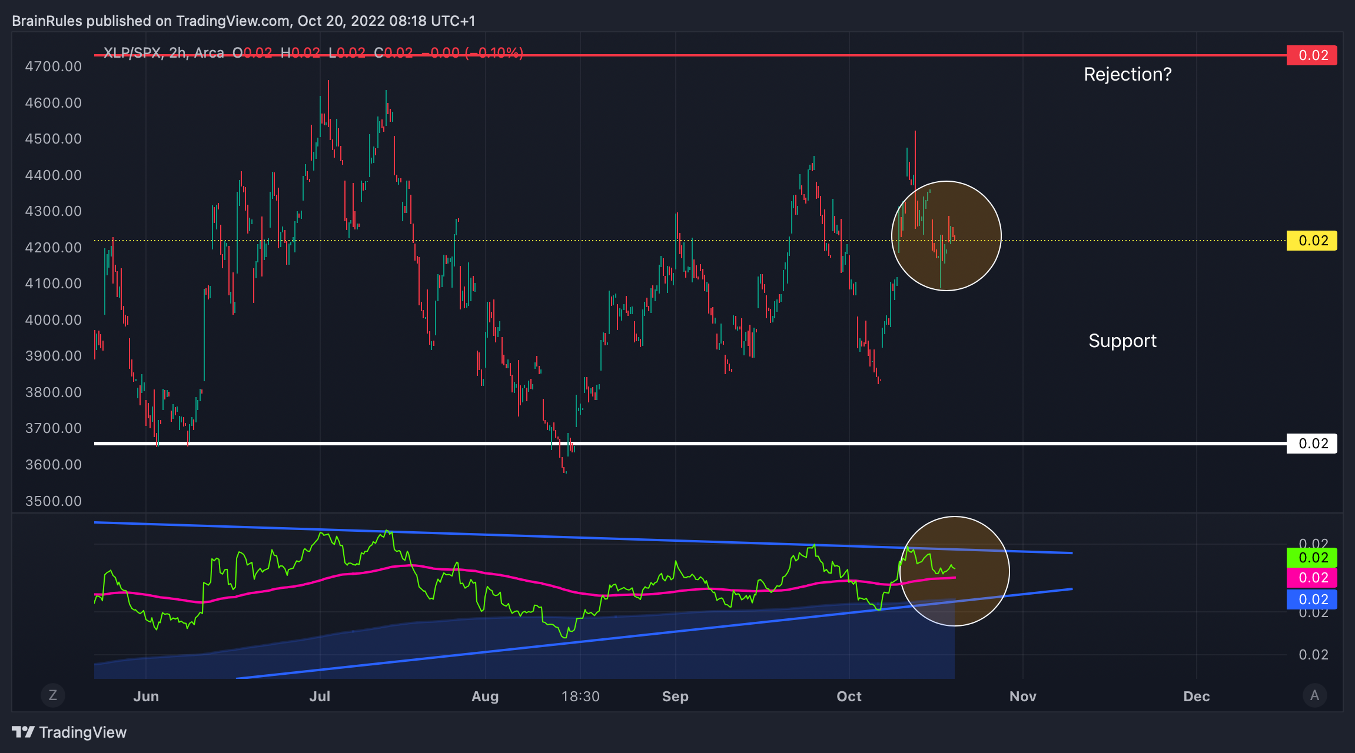Image resolution: width=1355 pixels, height=753 pixels.
Task: Click the blue 0.02 indicator label
Action: point(1311,599)
